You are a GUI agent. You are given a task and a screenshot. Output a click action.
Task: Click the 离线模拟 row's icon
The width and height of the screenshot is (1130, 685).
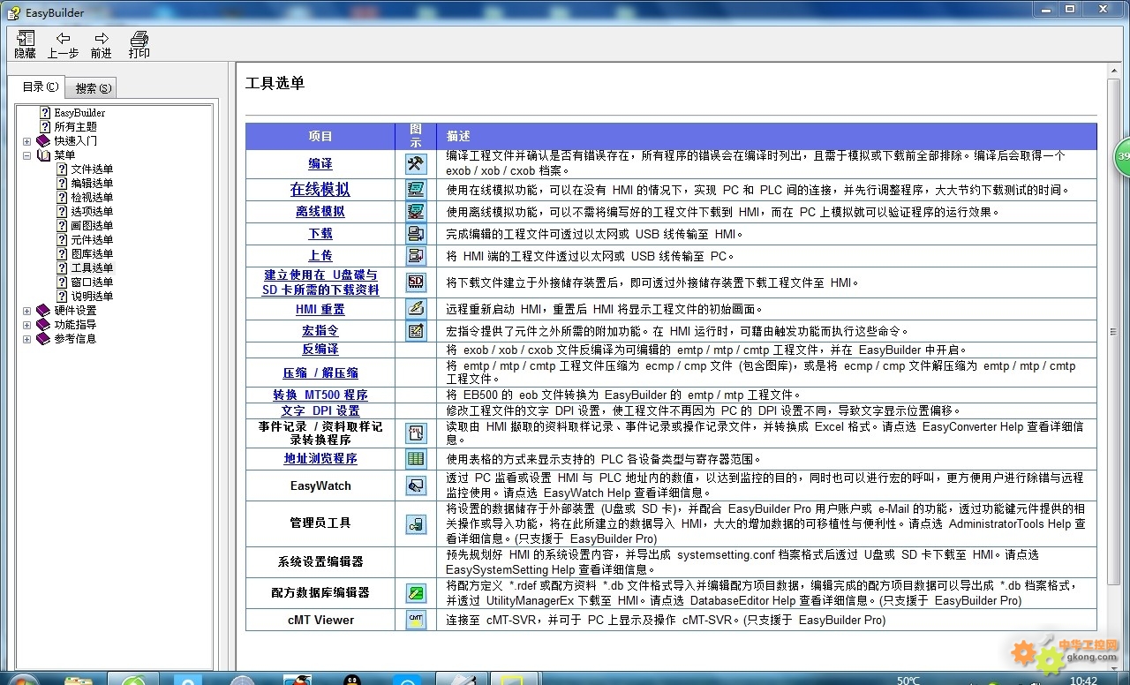point(416,212)
